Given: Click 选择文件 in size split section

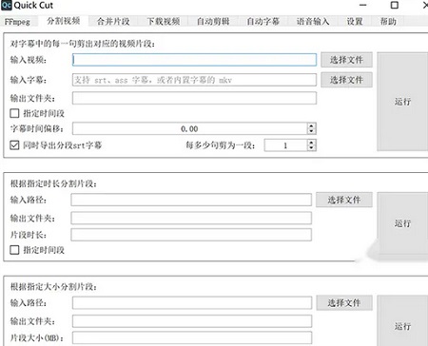Looking at the screenshot, I should pyautogui.click(x=344, y=303).
